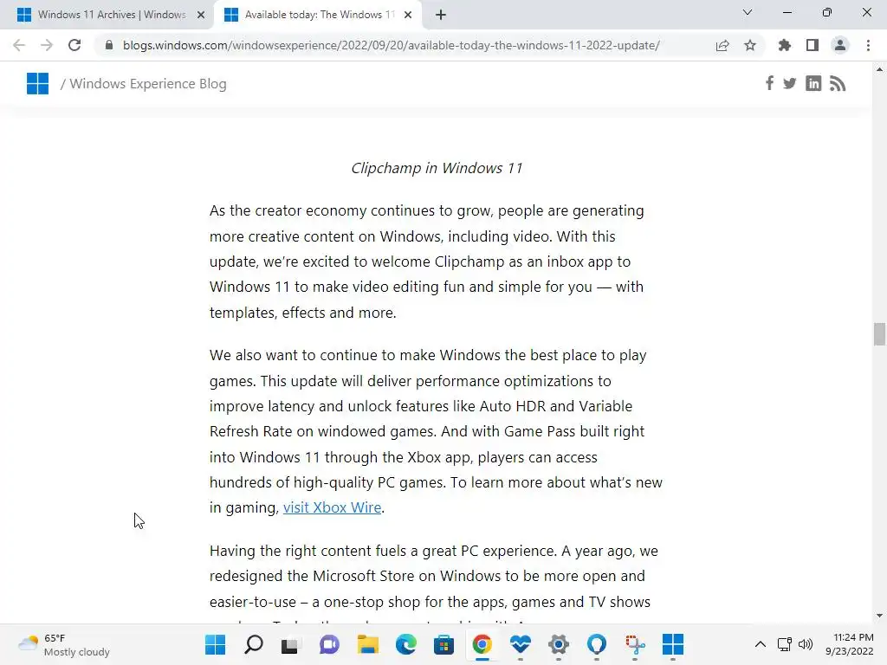Screen dimensions: 887x665
Task: Open the Chrome profile avatar
Action: 840,45
